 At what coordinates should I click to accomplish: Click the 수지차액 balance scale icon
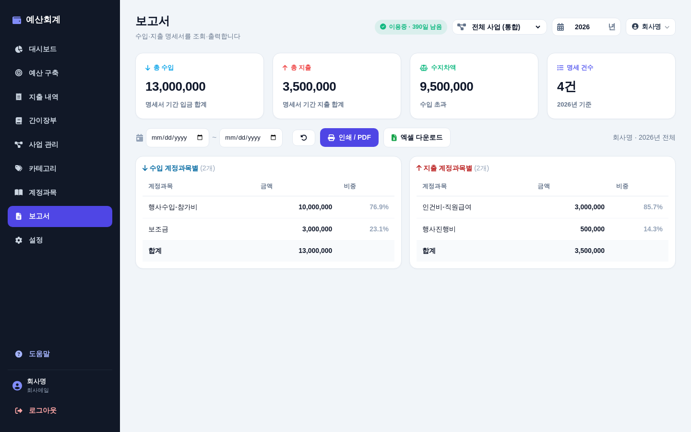[424, 68]
